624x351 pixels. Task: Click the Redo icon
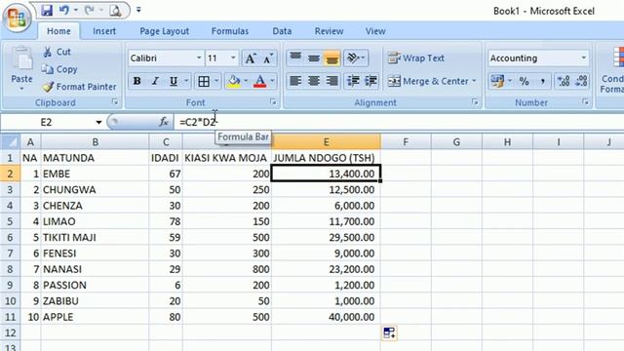90,11
